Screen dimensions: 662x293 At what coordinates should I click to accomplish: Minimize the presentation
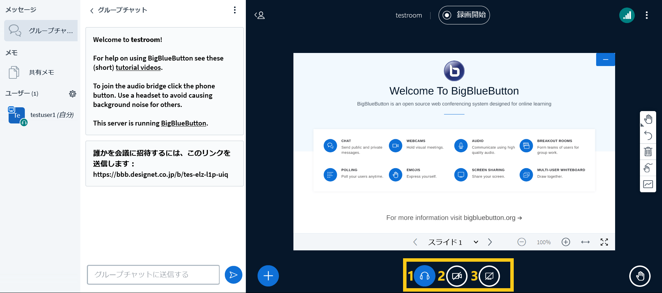(x=605, y=59)
